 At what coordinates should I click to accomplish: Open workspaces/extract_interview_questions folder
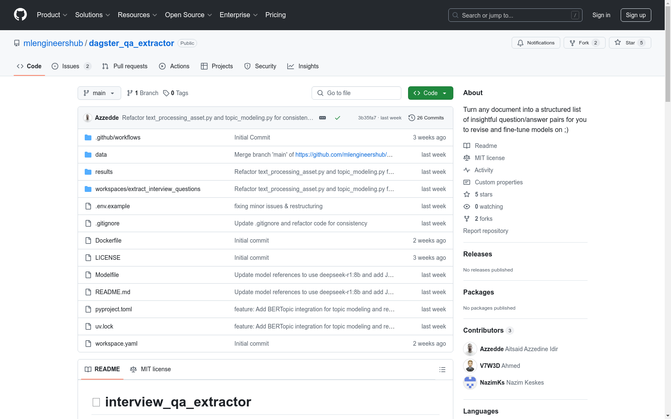[148, 189]
